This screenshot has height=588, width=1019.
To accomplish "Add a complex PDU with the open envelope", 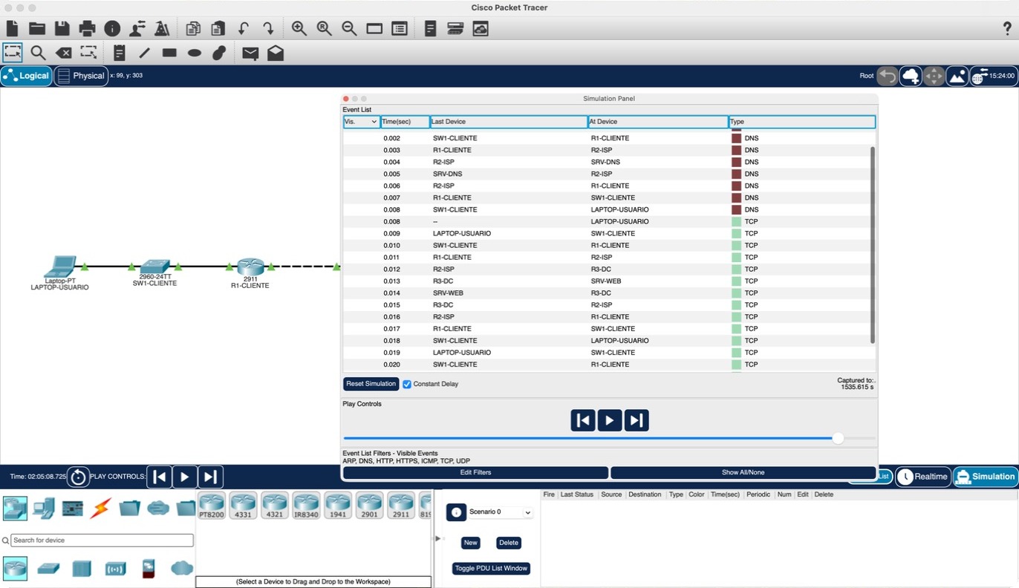I will 276,53.
